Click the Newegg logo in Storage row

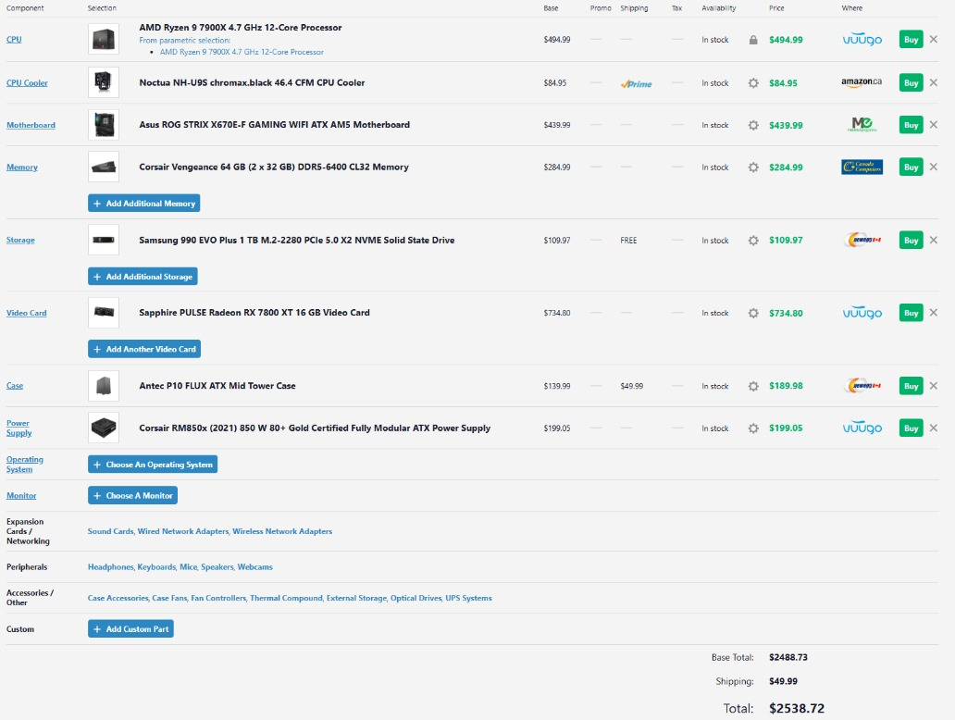[x=862, y=240]
